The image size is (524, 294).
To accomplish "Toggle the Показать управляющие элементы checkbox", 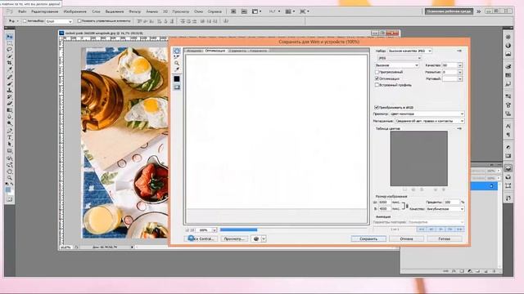I will coord(79,21).
